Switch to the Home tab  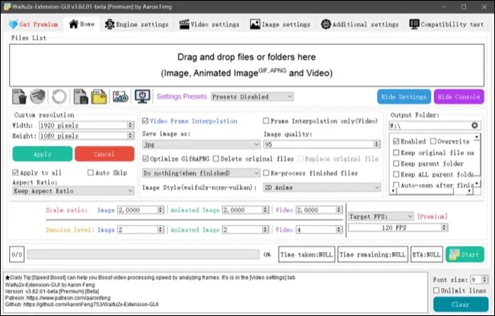[81, 24]
